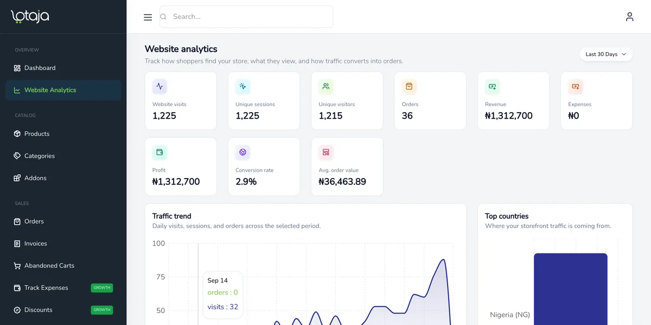This screenshot has height=325, width=651.
Task: Click the Categories tag icon
Action: 17,156
